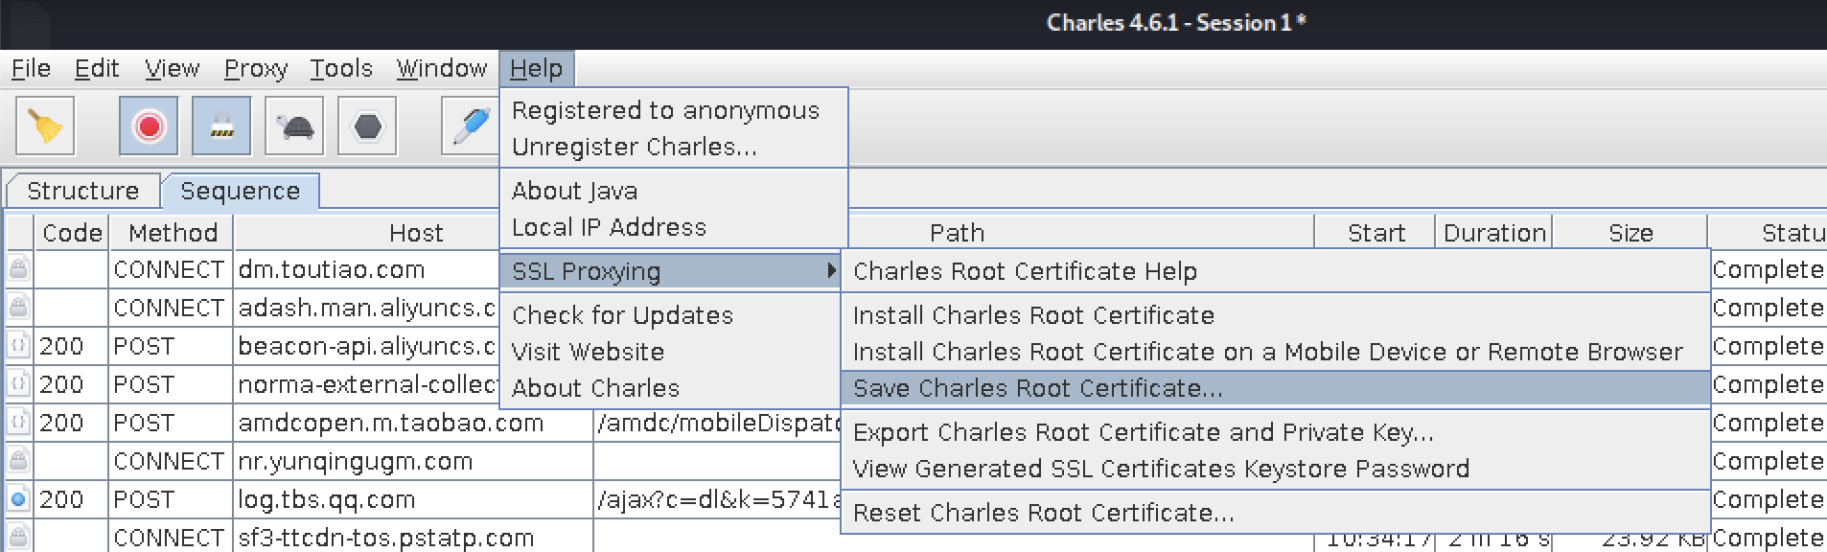Screen dimensions: 1827x552
Task: Click JSON icon of beacon-api row
Action: [x=18, y=346]
